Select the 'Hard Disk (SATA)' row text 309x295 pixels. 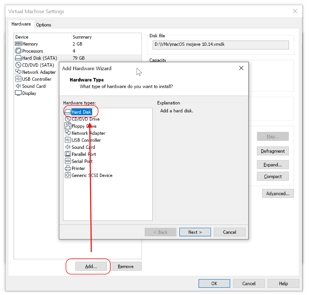click(40, 58)
